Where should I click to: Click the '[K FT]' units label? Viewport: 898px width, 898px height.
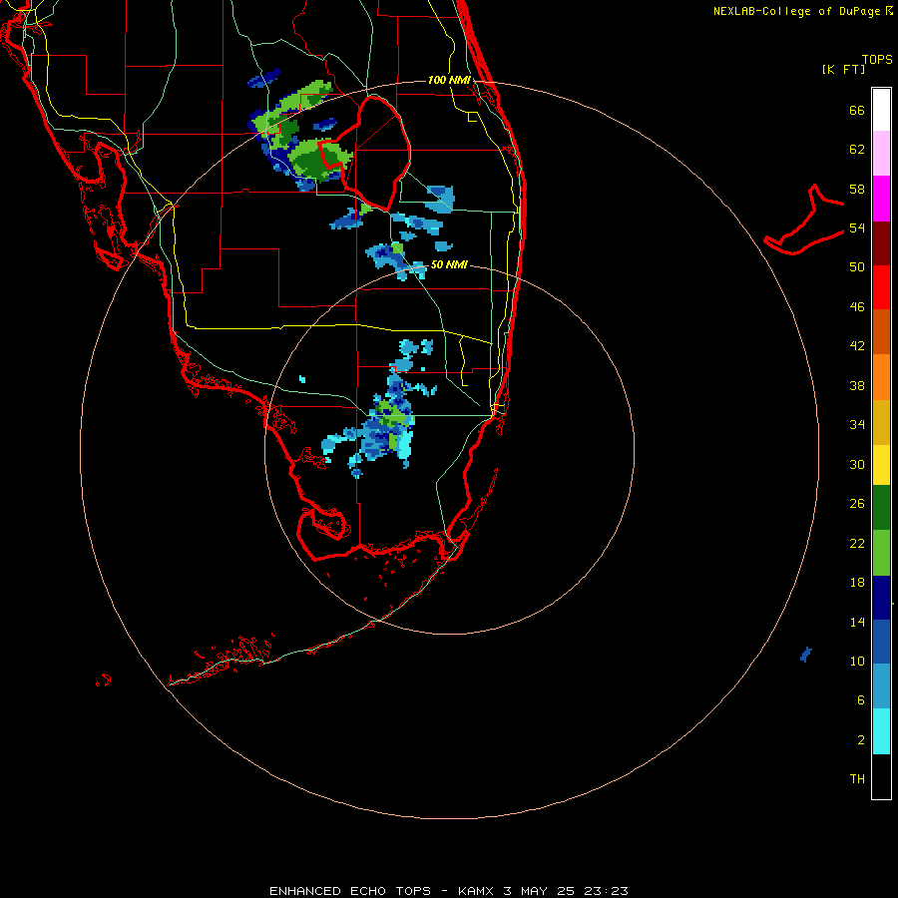coord(843,69)
